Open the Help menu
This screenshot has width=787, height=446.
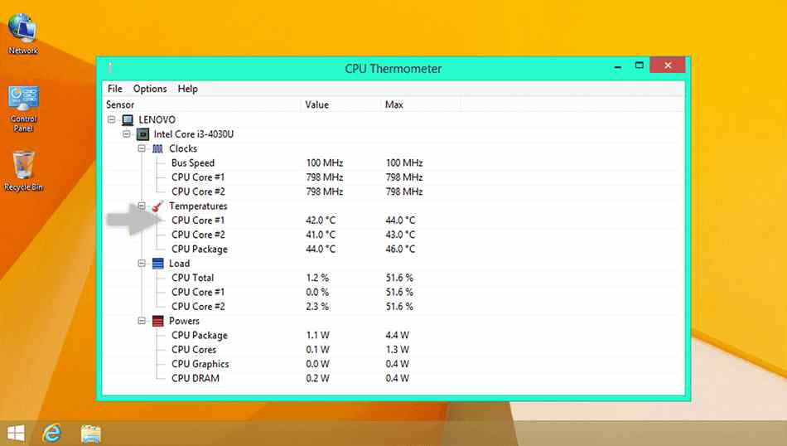click(x=188, y=89)
